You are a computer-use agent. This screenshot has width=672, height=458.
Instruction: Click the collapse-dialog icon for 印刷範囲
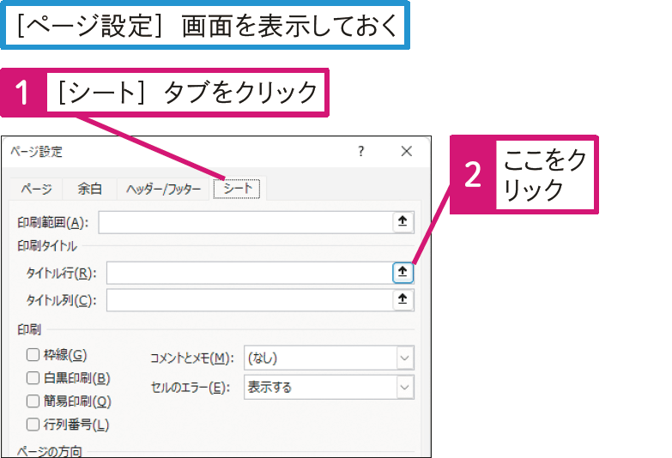click(x=403, y=221)
